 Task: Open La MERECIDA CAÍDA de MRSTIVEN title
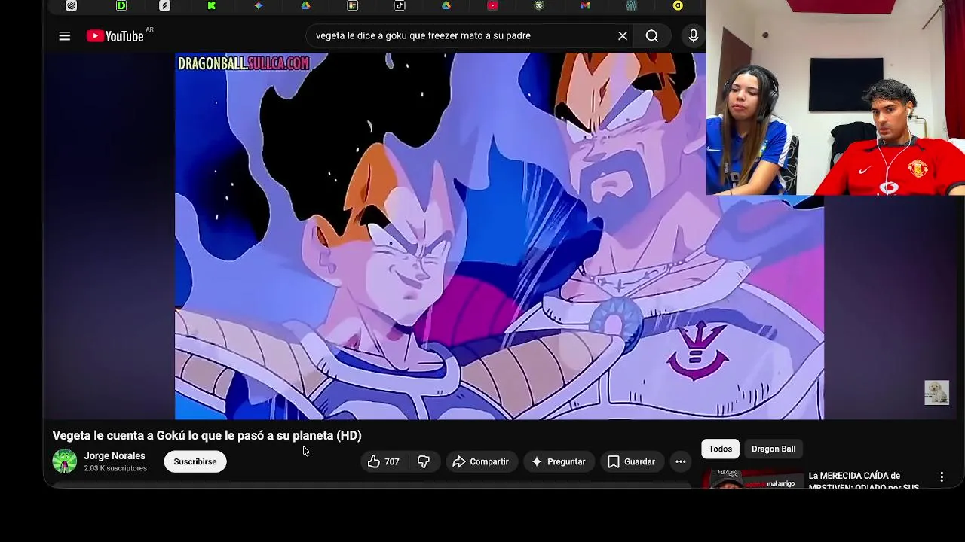click(864, 481)
